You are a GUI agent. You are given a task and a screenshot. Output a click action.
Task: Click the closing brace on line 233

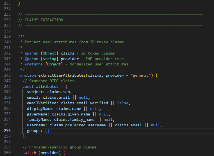click(19, 3)
